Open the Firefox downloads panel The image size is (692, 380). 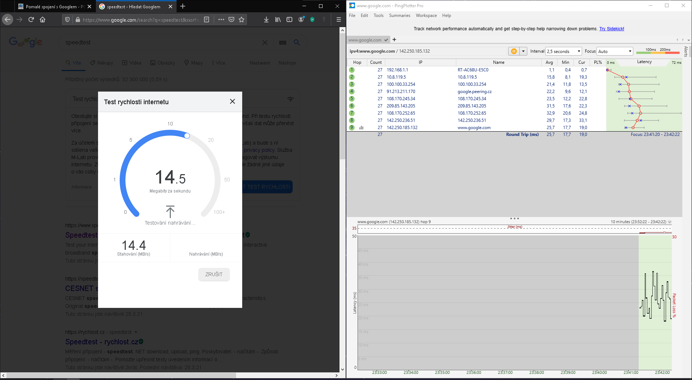click(x=266, y=19)
